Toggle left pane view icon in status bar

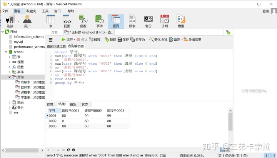pyautogui.click(x=267, y=155)
